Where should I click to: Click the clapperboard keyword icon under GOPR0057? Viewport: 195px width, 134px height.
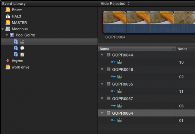click(119, 106)
